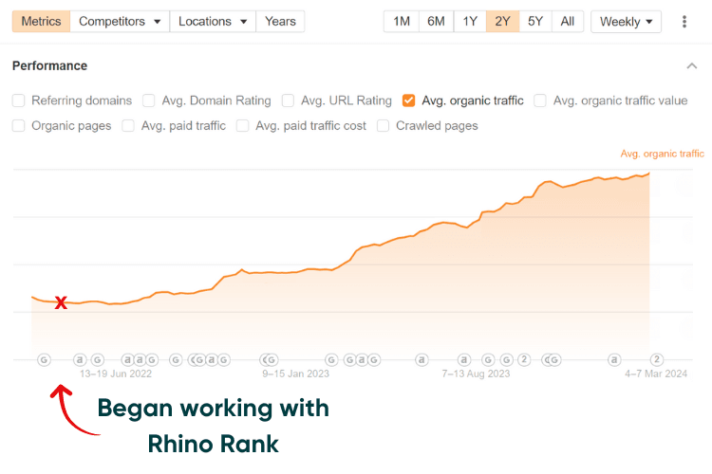712x474 pixels.
Task: Set time range to 5Y
Action: click(x=535, y=21)
